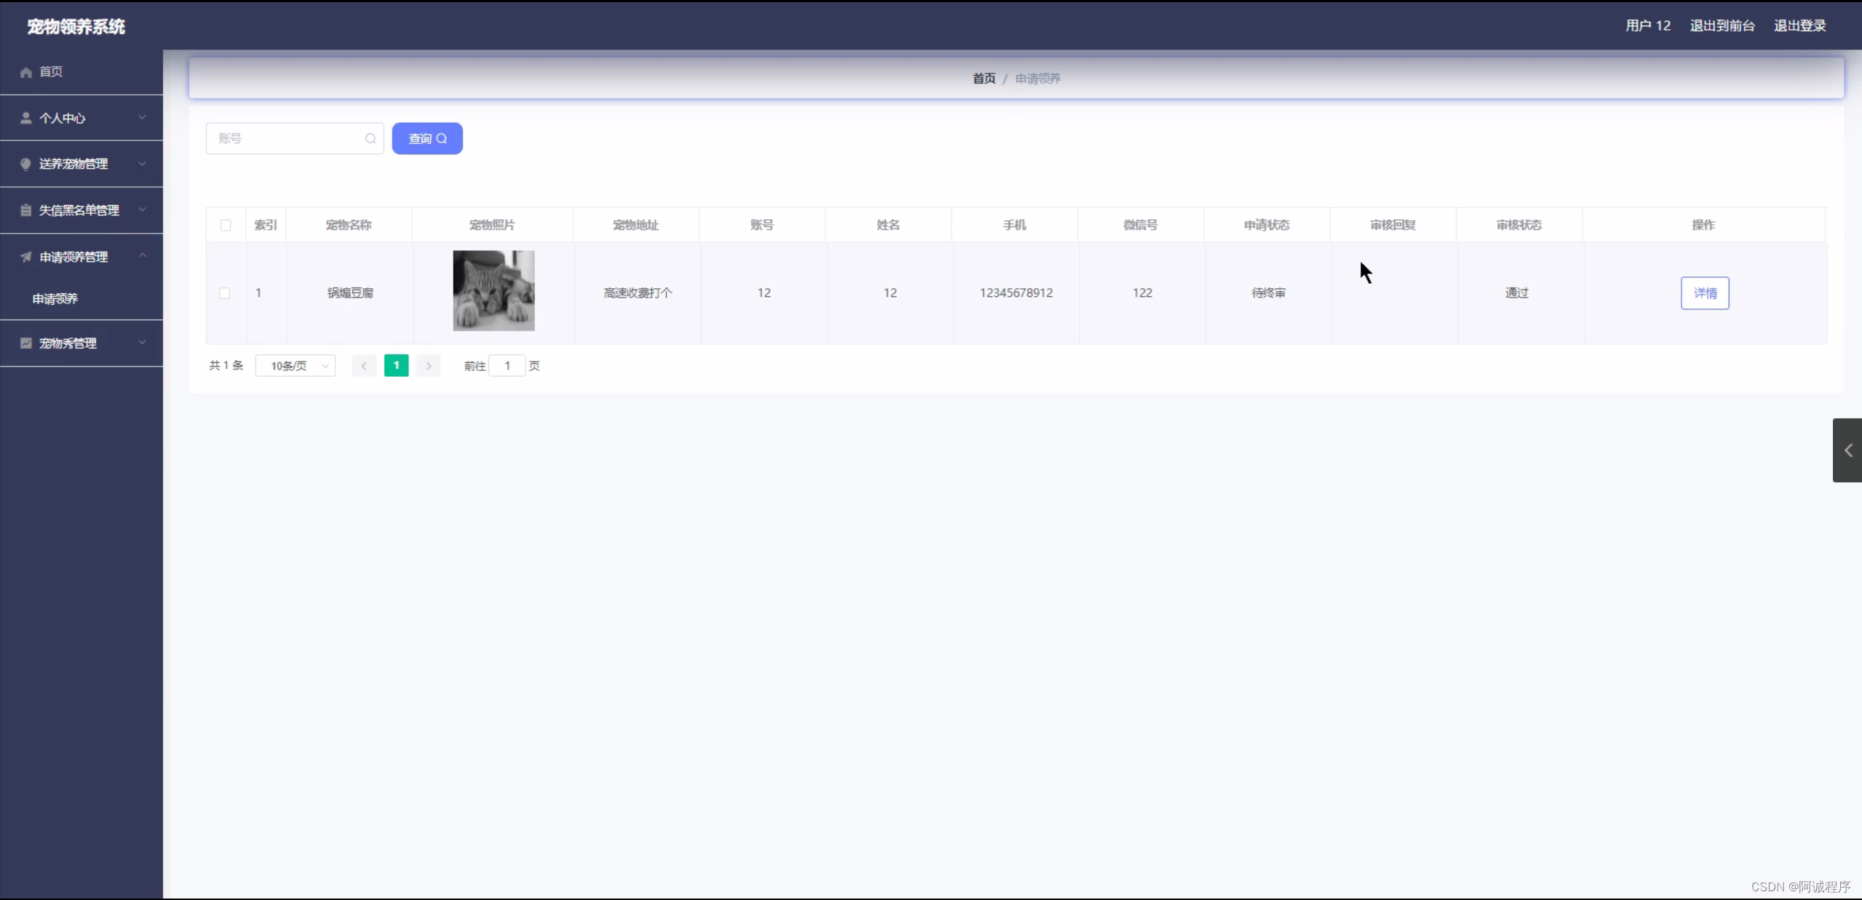Screen dimensions: 1862x900
Task: Click the side panel collapse arrow on right edge
Action: (1847, 450)
